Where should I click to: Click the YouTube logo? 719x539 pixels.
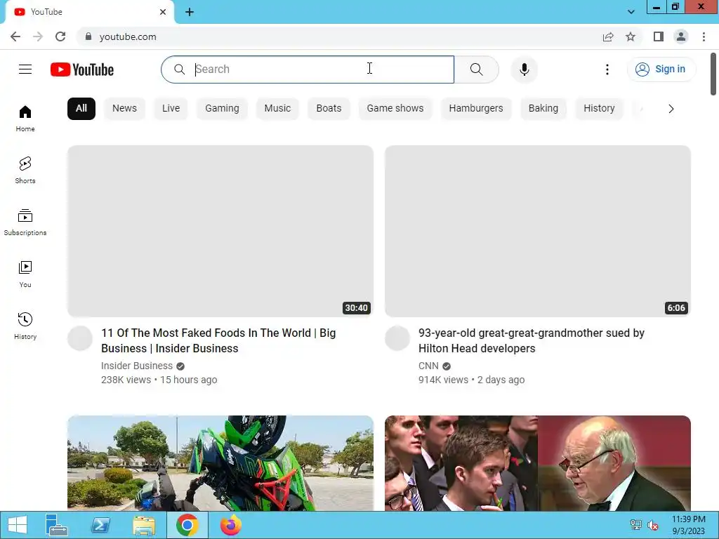click(82, 69)
